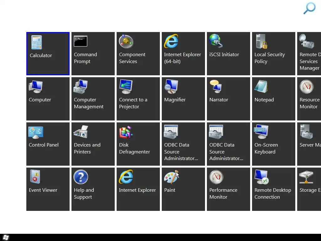Launch Internet Explorer (64-bit)

[x=183, y=54]
